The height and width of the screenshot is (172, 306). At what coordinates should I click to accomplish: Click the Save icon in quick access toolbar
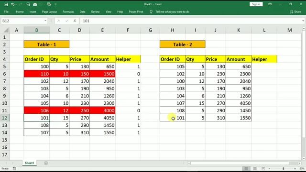pyautogui.click(x=6, y=4)
